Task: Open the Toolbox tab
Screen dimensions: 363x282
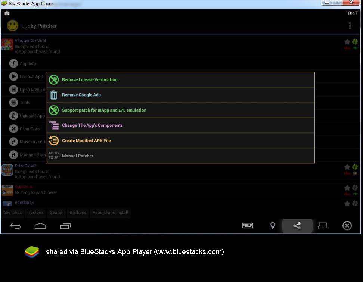Action: pos(35,212)
